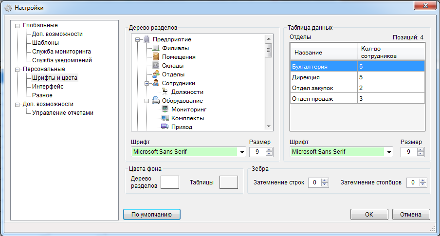
Task: Open the tree font dropdown list
Action: [242, 152]
